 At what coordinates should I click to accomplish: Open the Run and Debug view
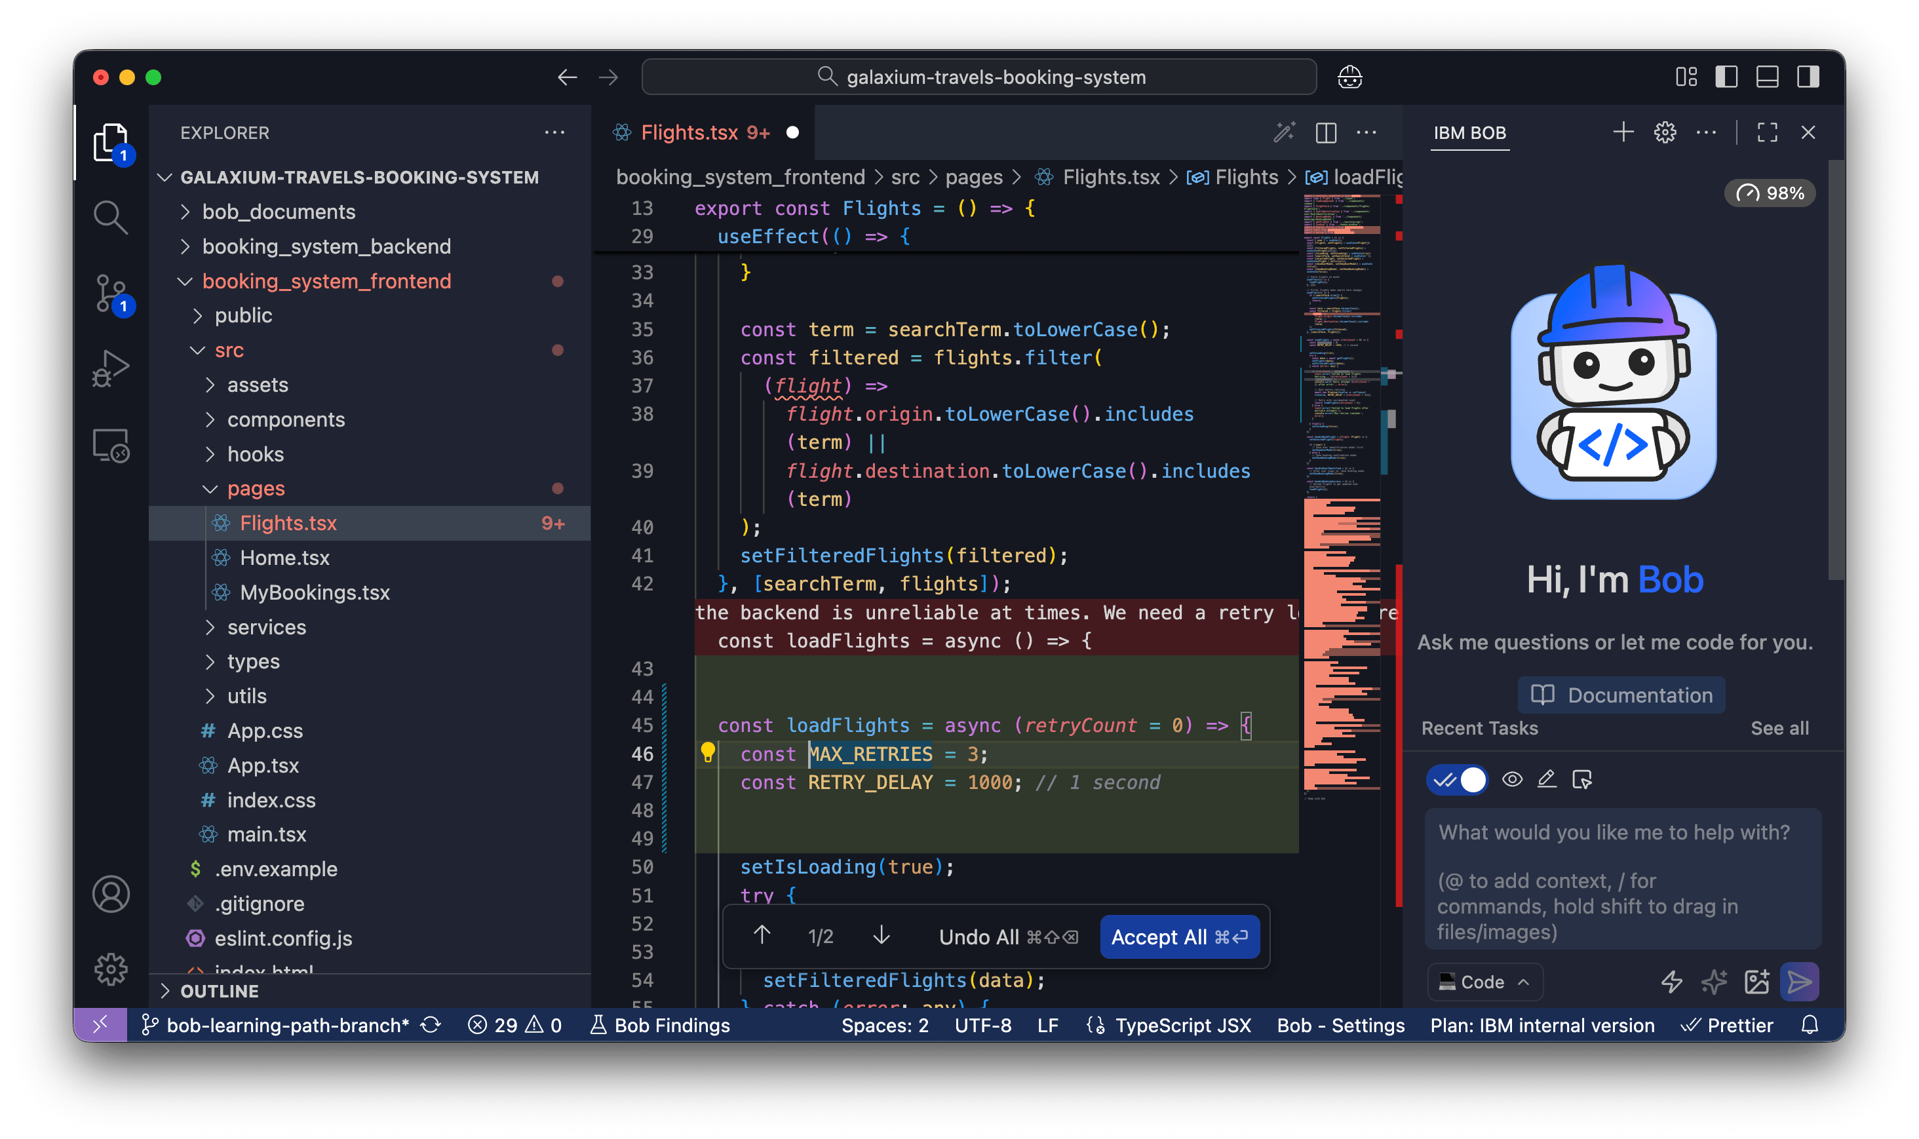click(x=111, y=368)
